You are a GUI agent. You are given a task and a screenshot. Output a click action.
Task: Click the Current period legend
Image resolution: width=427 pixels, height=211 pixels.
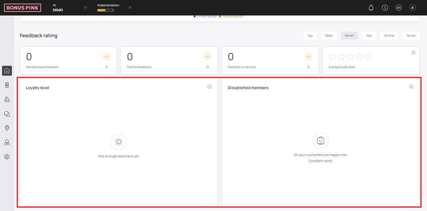coord(205,16)
